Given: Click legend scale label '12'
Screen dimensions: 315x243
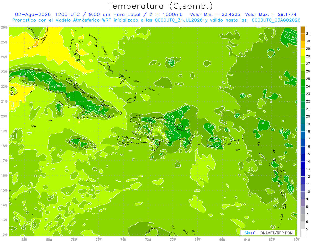Looking at the screenshot, I should point(308,176).
